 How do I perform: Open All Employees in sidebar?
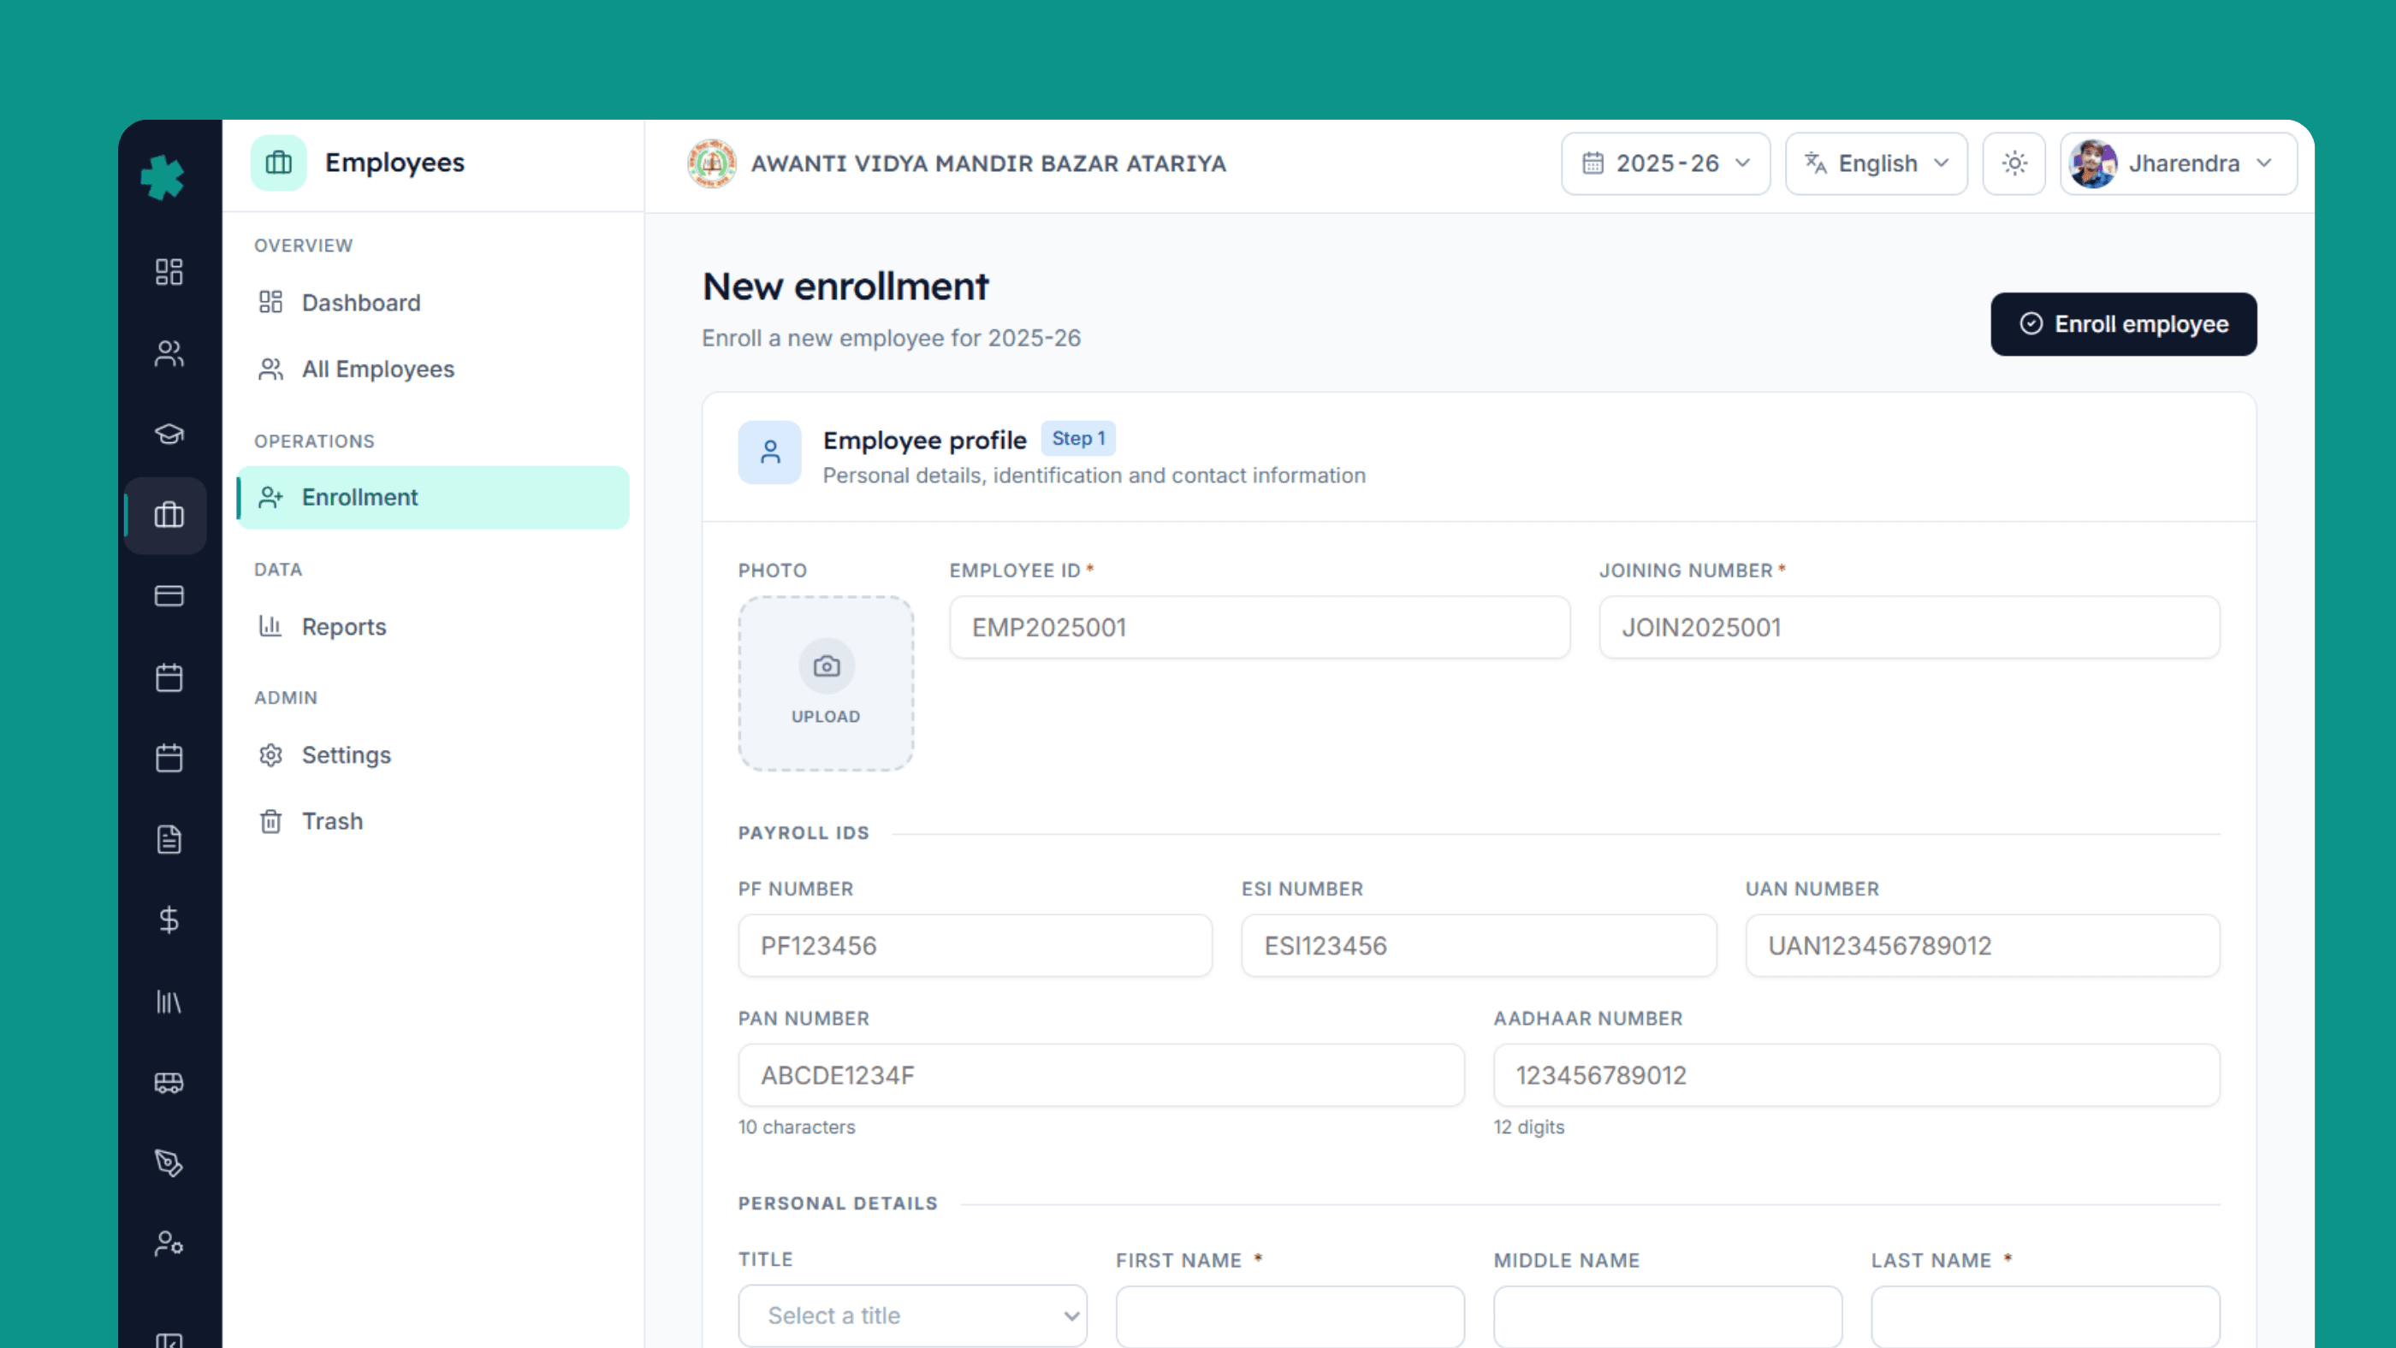click(x=434, y=369)
